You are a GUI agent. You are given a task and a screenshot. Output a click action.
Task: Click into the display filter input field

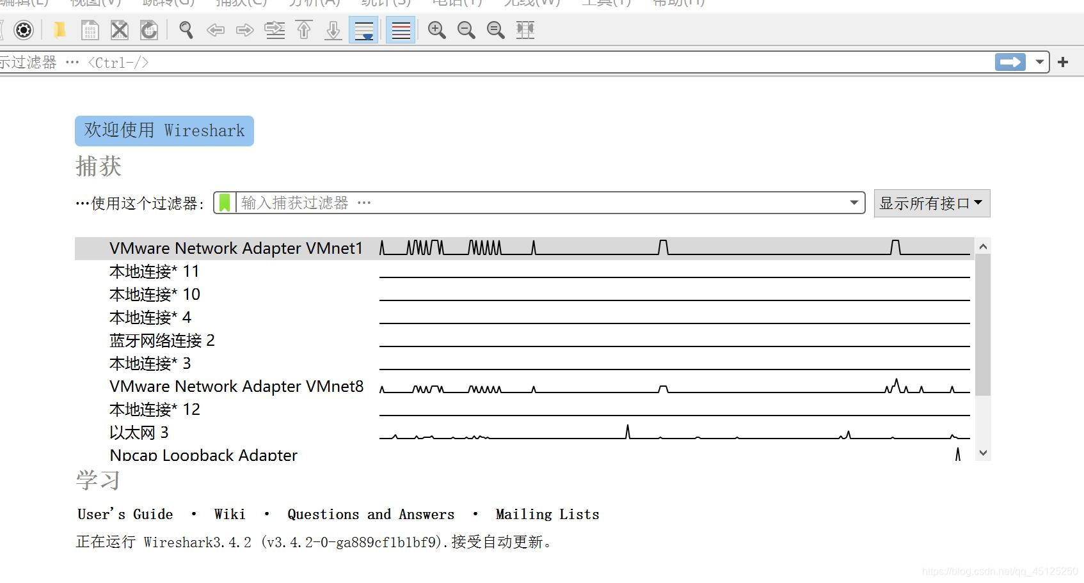click(496, 62)
